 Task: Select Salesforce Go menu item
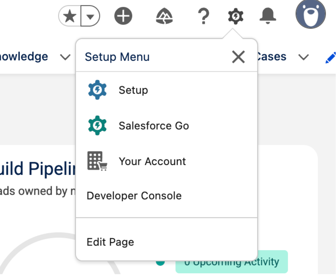click(154, 126)
